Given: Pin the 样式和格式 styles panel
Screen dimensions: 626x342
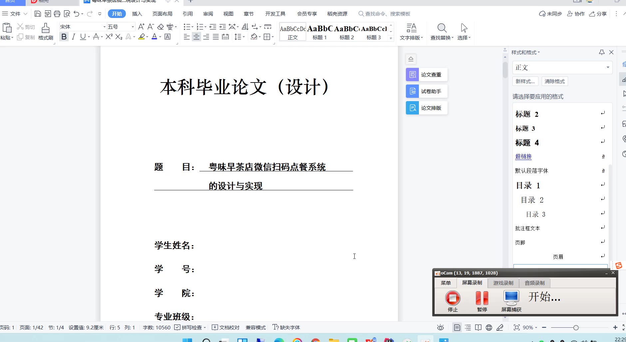Looking at the screenshot, I should pos(602,52).
